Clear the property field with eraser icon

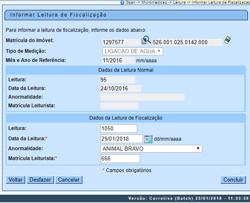tap(228, 40)
